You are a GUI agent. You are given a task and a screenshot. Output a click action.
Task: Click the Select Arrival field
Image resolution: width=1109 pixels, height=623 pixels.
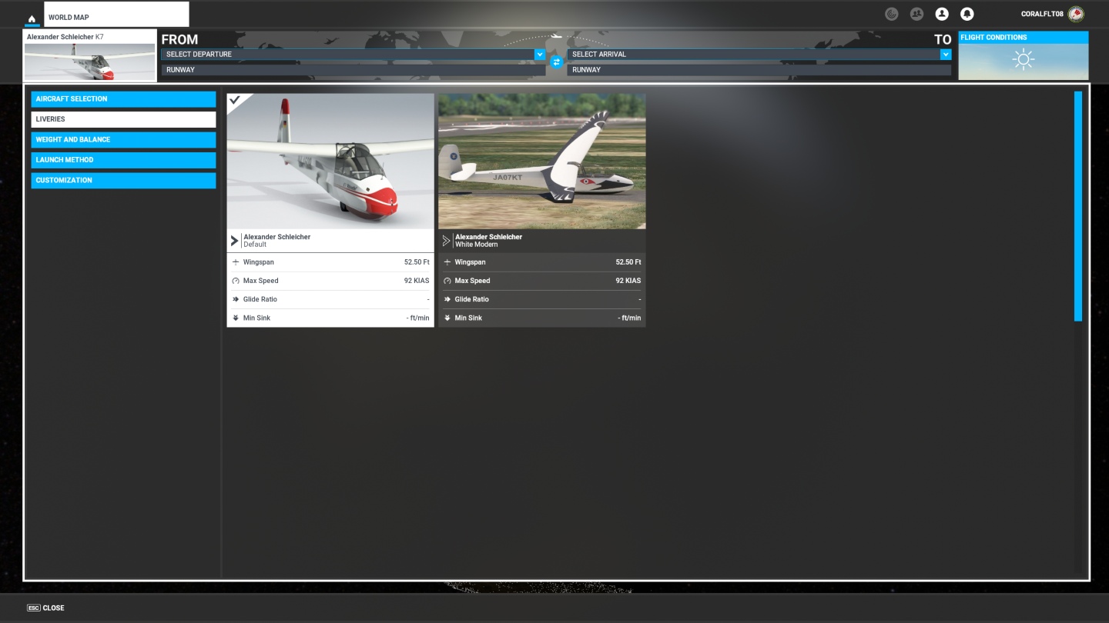[759, 55]
